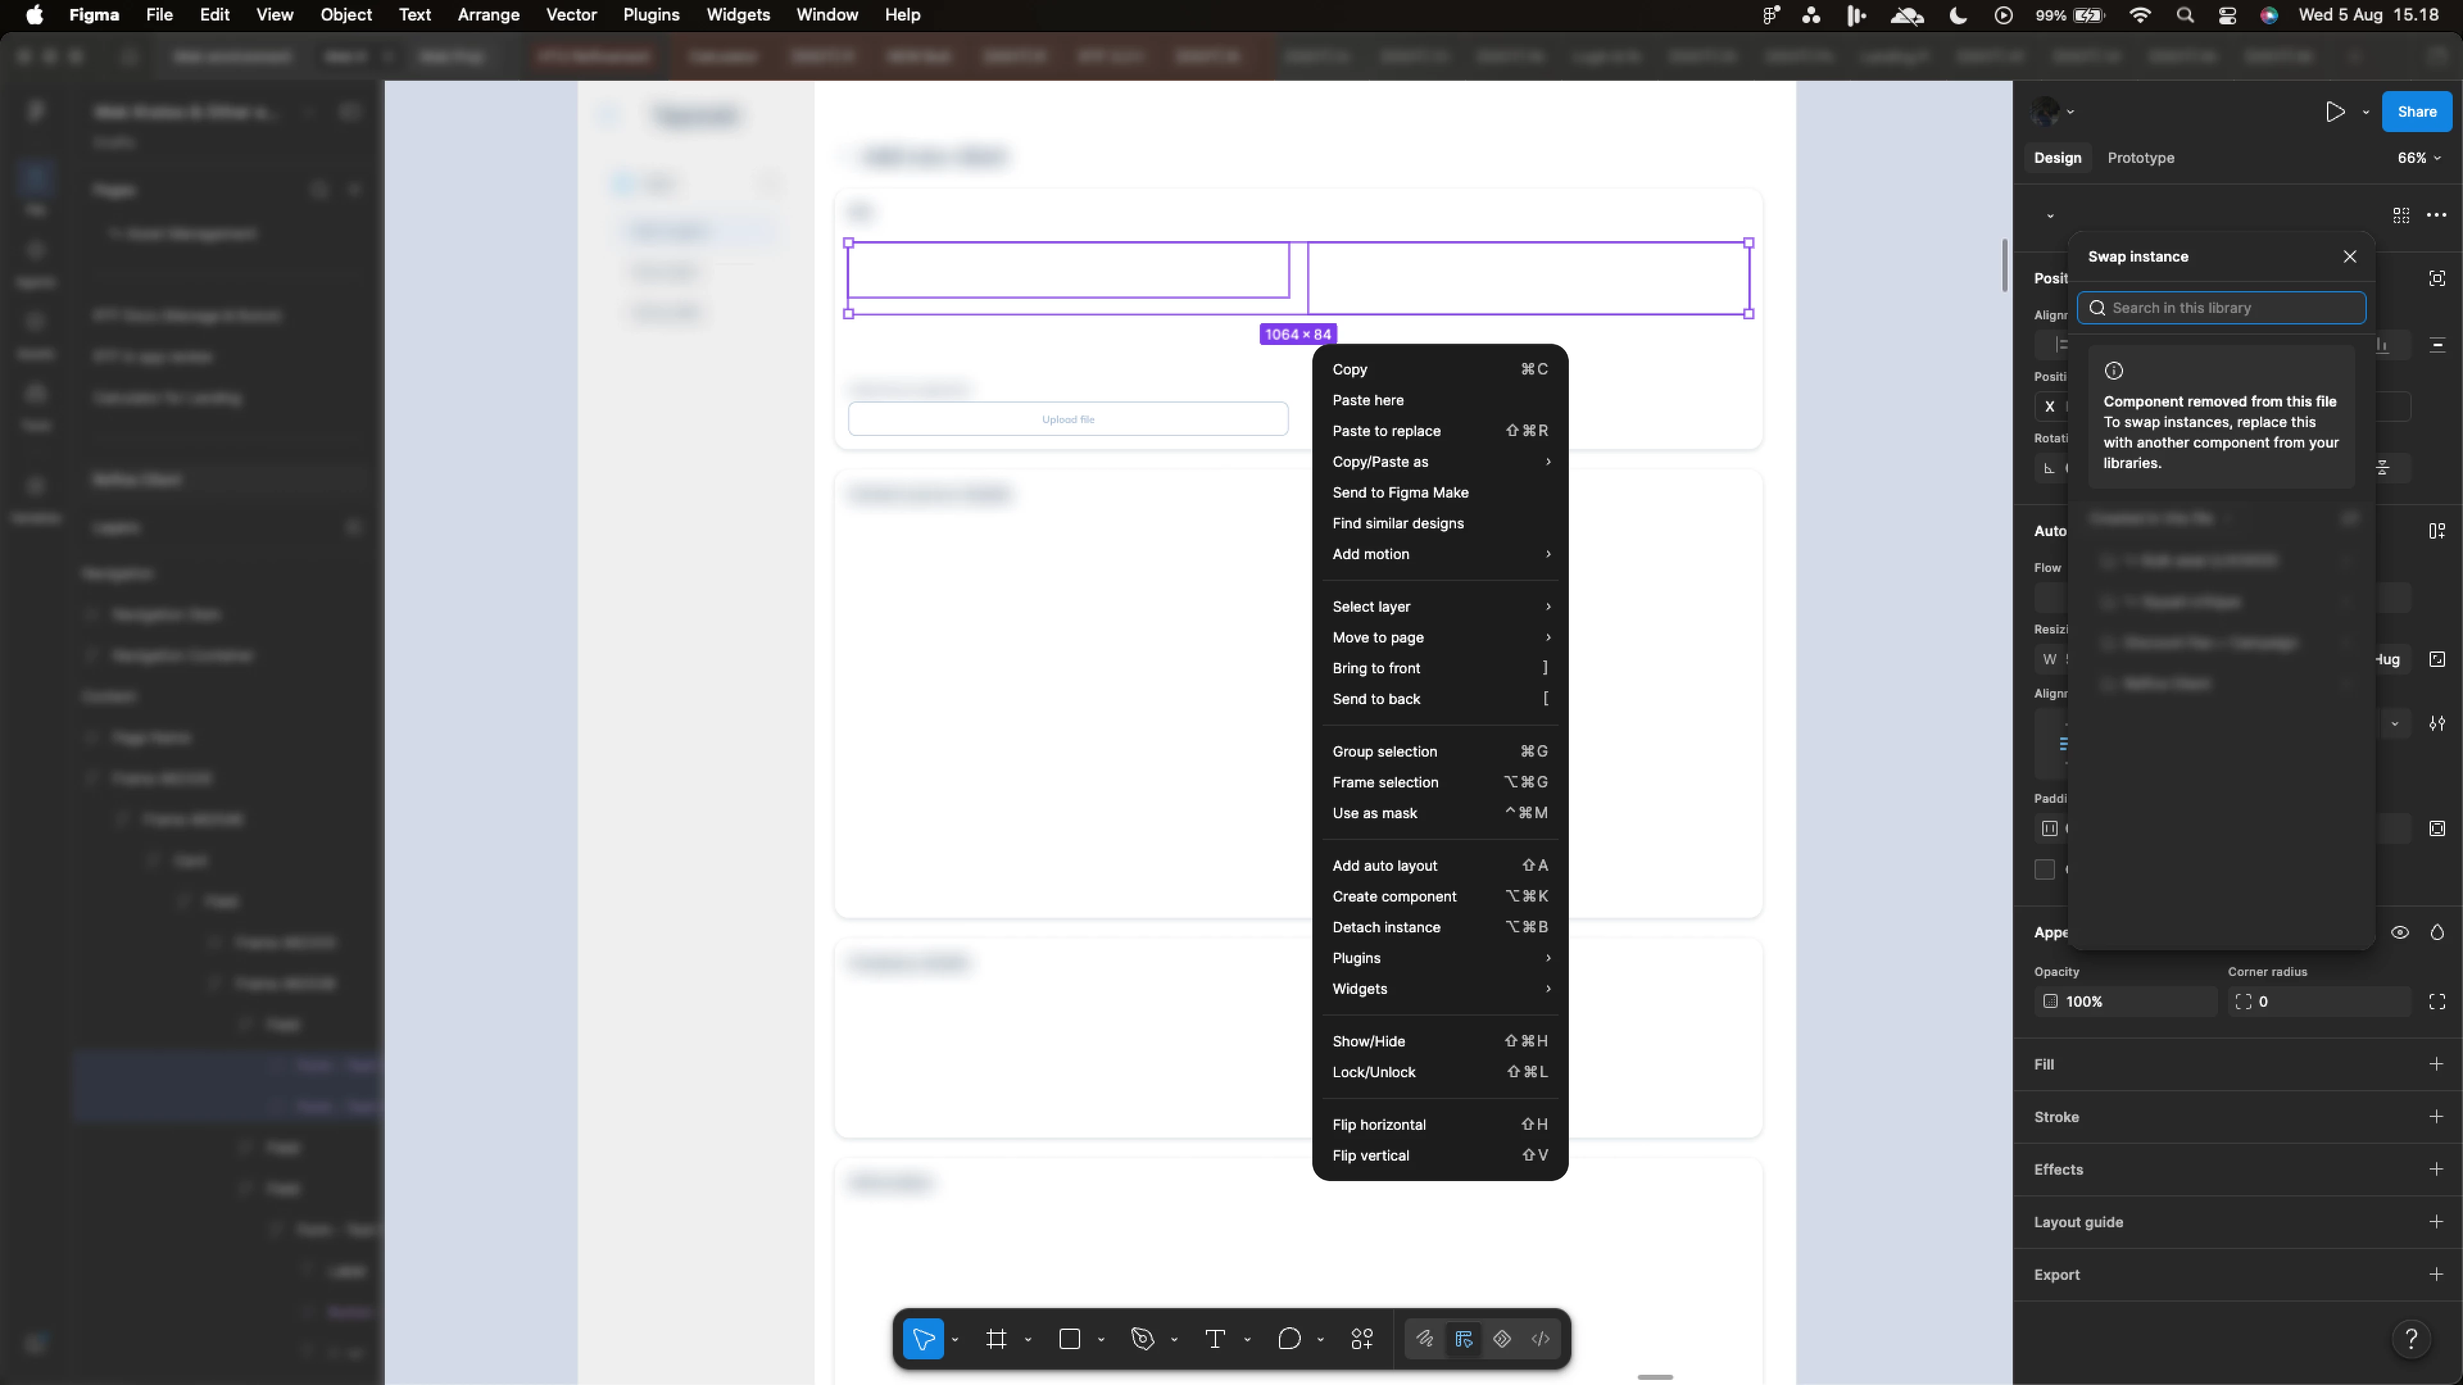Open the Actions resources tool
The height and width of the screenshot is (1385, 2463).
(x=1362, y=1338)
